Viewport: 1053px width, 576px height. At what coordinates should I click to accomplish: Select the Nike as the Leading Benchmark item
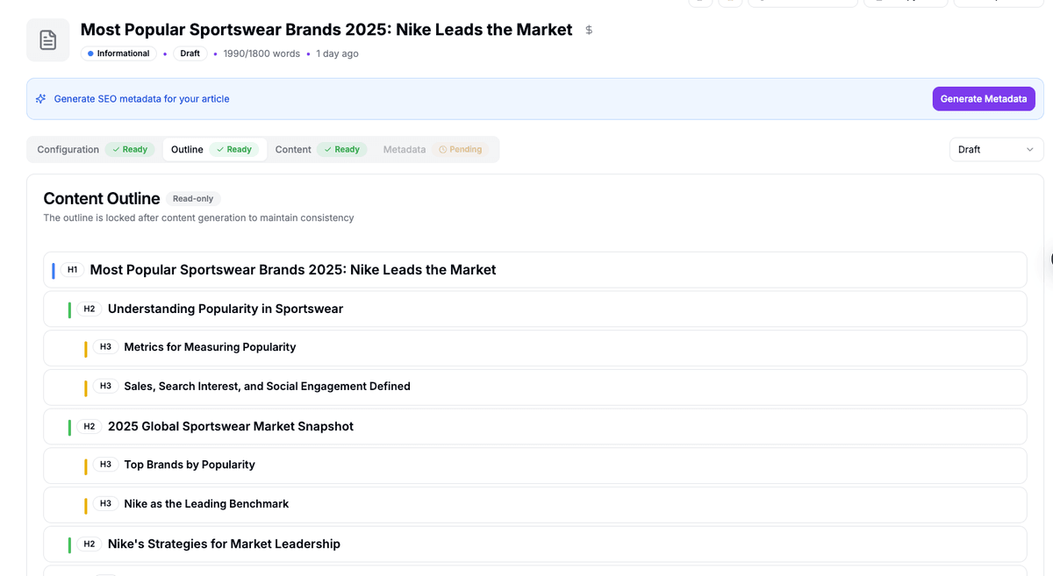coord(206,504)
